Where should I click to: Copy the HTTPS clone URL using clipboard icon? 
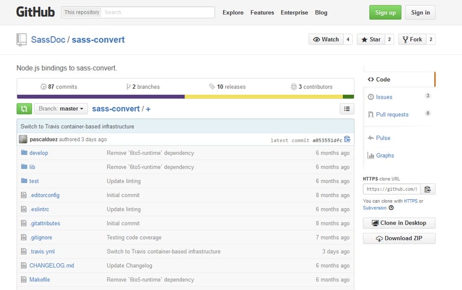tap(428, 189)
